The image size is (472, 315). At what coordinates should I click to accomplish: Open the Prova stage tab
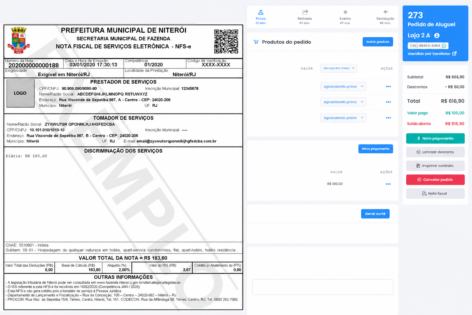coord(261,17)
